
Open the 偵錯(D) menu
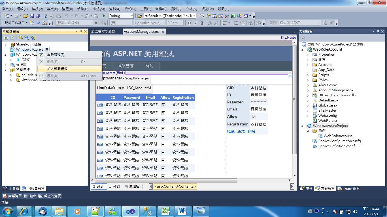point(82,9)
